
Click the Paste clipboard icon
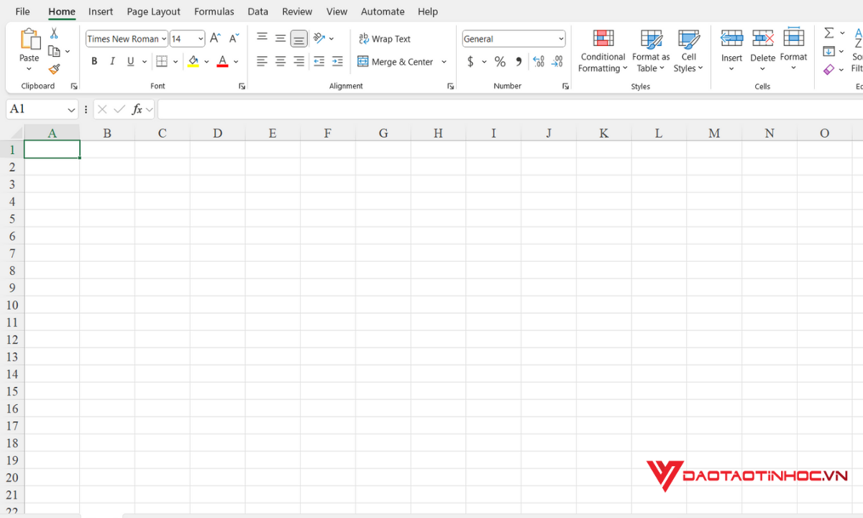[x=29, y=39]
